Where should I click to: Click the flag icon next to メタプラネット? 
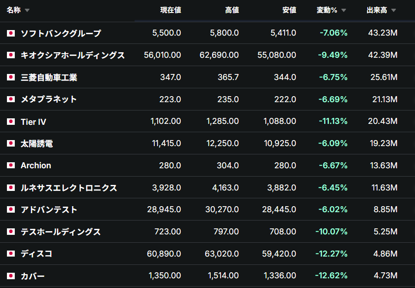pyautogui.click(x=11, y=99)
